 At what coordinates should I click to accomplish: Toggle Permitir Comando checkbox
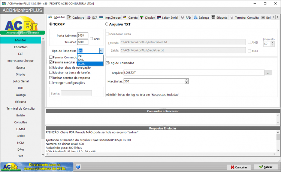click(51, 57)
